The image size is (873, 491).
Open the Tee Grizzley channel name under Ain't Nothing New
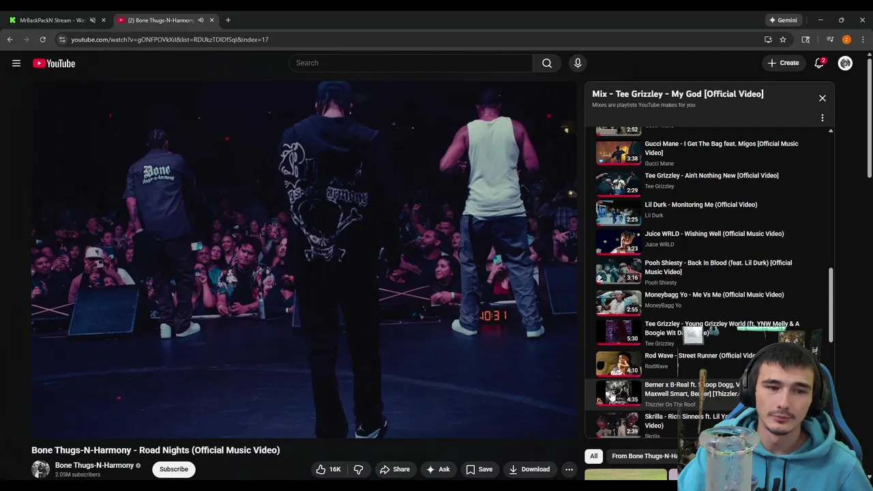[660, 186]
